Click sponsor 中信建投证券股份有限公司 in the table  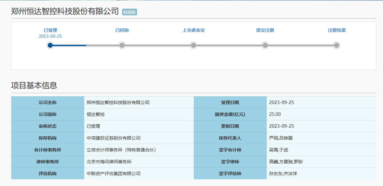[114, 138]
